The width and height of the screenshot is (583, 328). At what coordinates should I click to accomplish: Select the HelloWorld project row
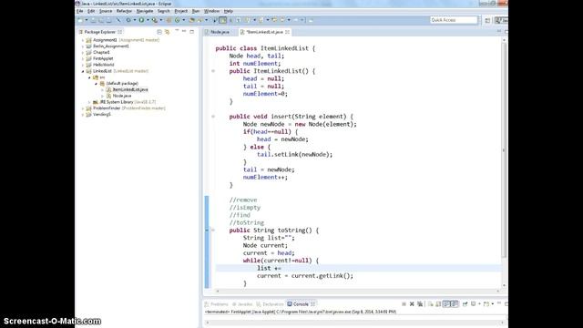(x=103, y=65)
